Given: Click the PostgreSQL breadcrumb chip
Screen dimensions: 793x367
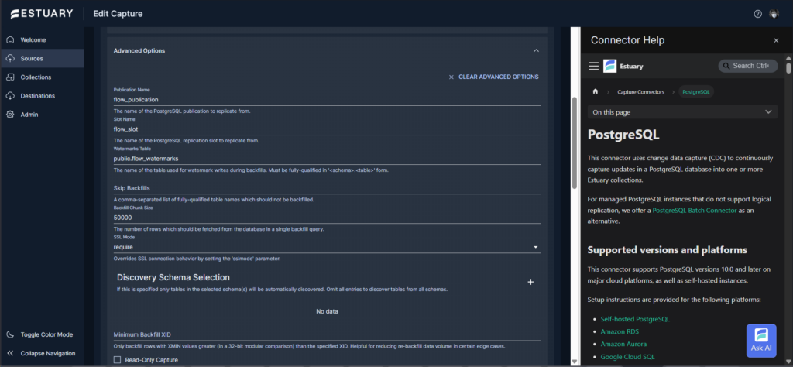Looking at the screenshot, I should [x=696, y=92].
